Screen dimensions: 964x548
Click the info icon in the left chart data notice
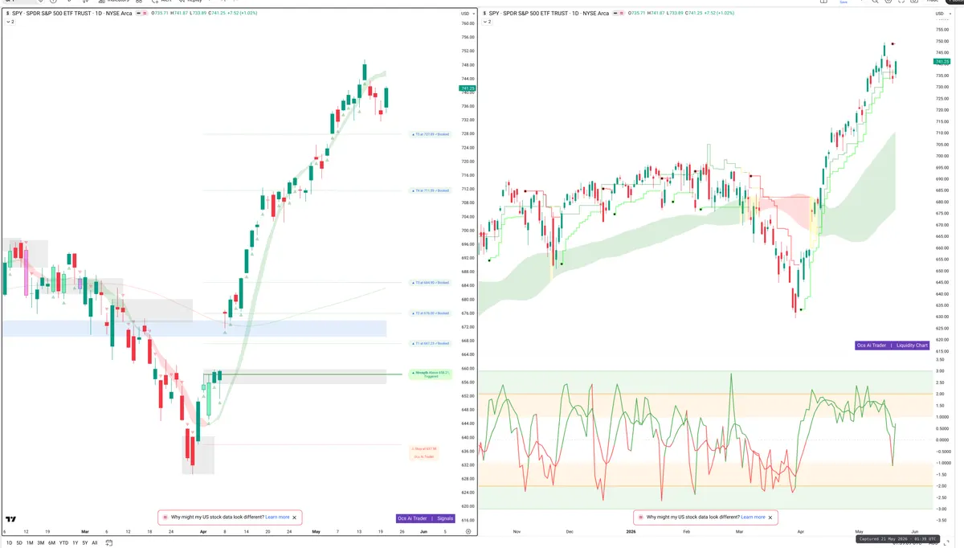pyautogui.click(x=165, y=517)
